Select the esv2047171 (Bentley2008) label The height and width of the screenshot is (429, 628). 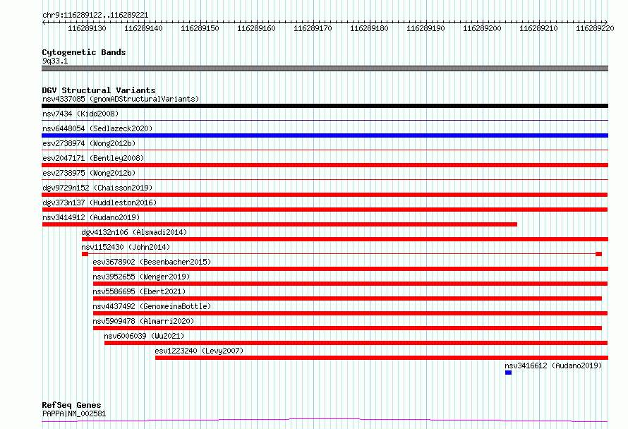(93, 158)
